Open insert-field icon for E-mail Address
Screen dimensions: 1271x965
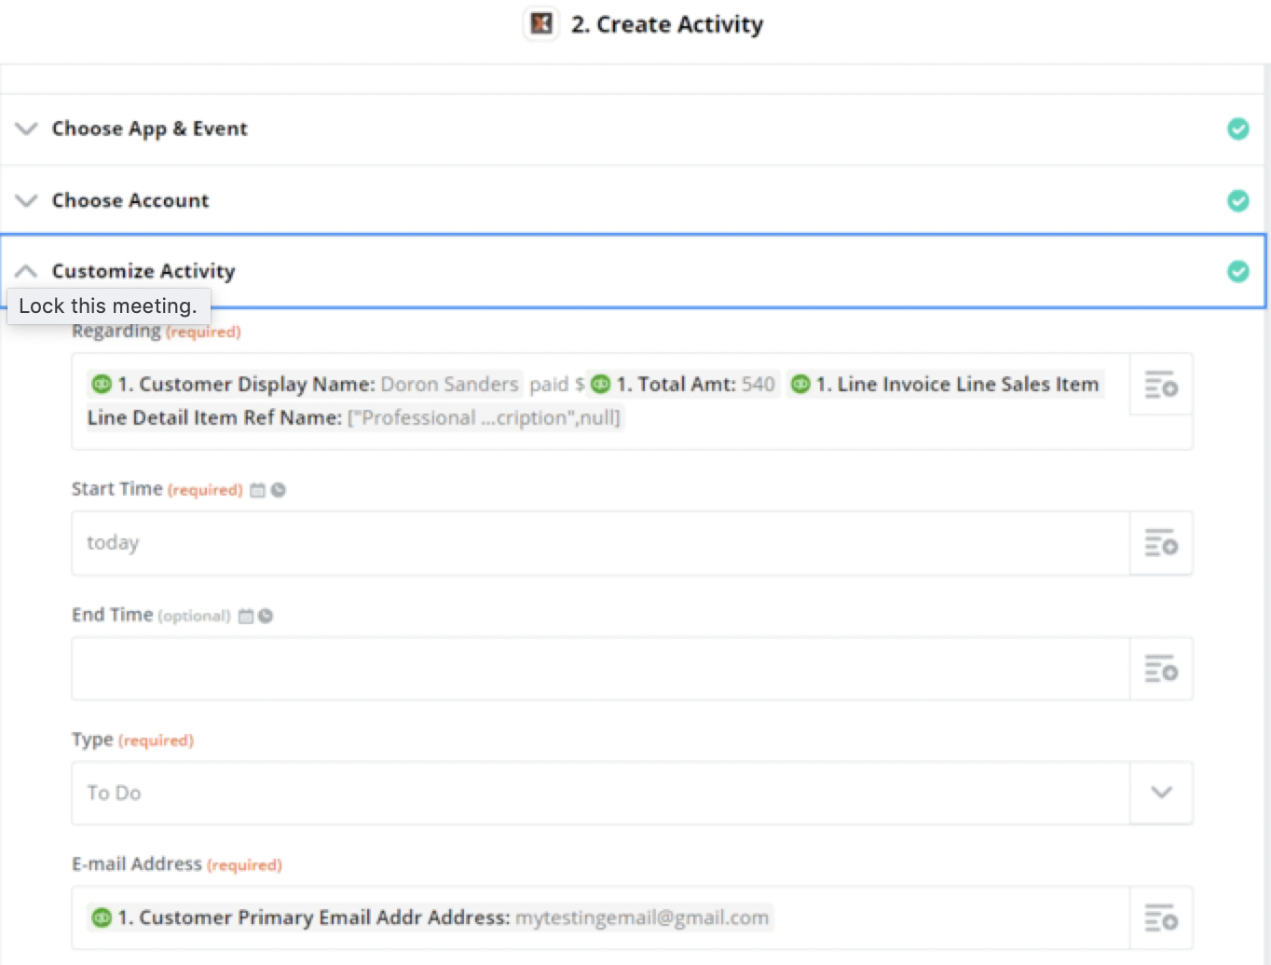click(x=1161, y=917)
